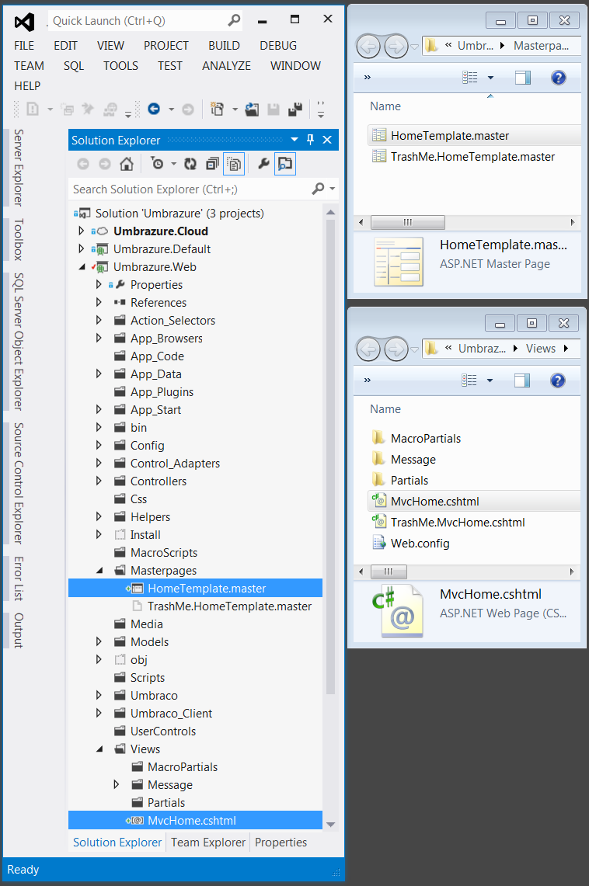Image resolution: width=589 pixels, height=886 pixels.
Task: Click help icon in Masterpages explorer window
Action: click(558, 77)
